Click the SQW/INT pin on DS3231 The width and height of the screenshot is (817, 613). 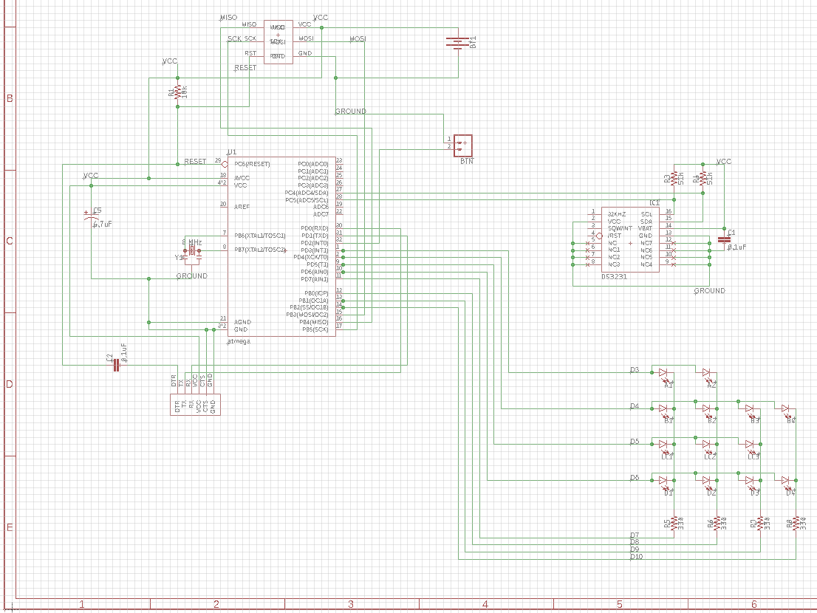(x=620, y=228)
